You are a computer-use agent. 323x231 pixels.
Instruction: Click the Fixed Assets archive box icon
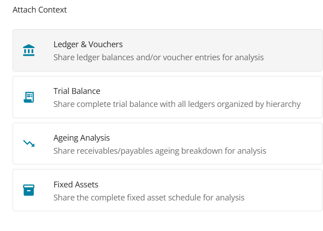click(x=29, y=190)
